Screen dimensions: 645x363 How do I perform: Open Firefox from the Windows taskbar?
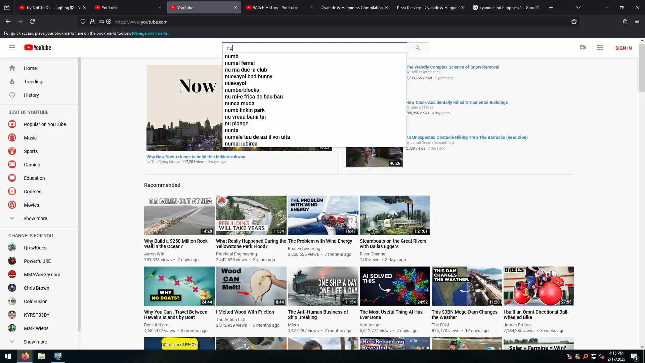[x=25, y=356]
